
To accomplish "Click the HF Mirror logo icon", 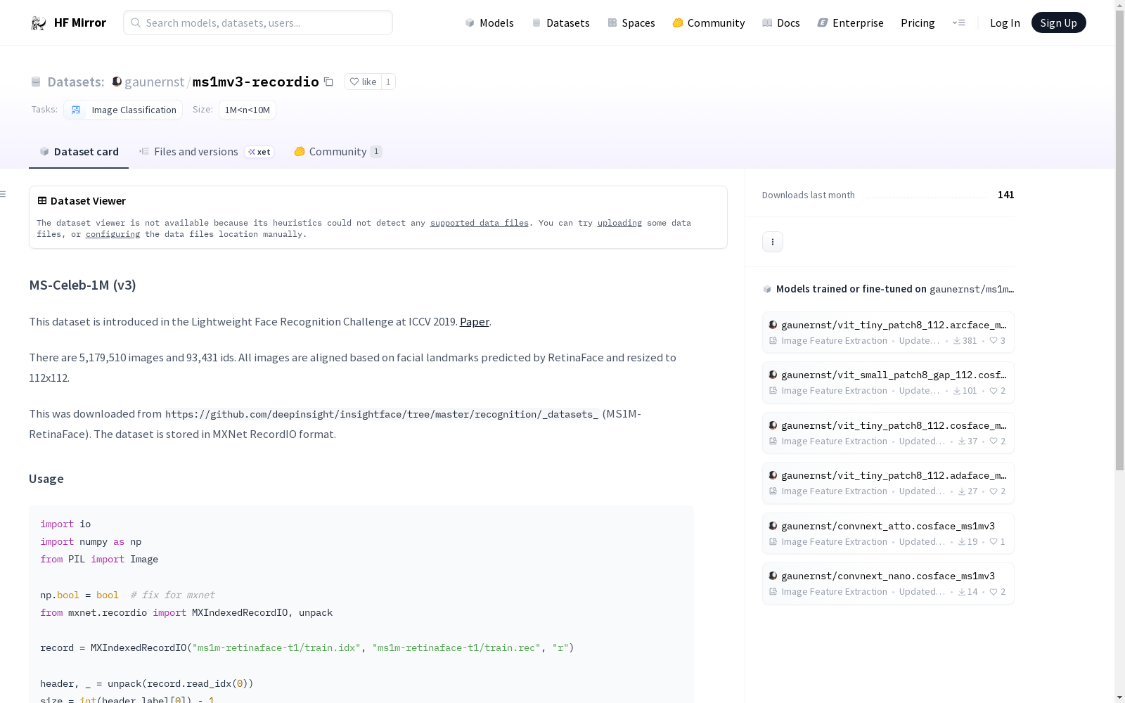I will [x=39, y=23].
